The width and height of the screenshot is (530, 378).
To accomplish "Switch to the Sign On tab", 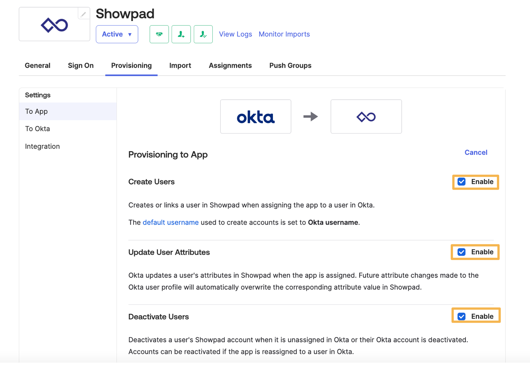I will 81,65.
